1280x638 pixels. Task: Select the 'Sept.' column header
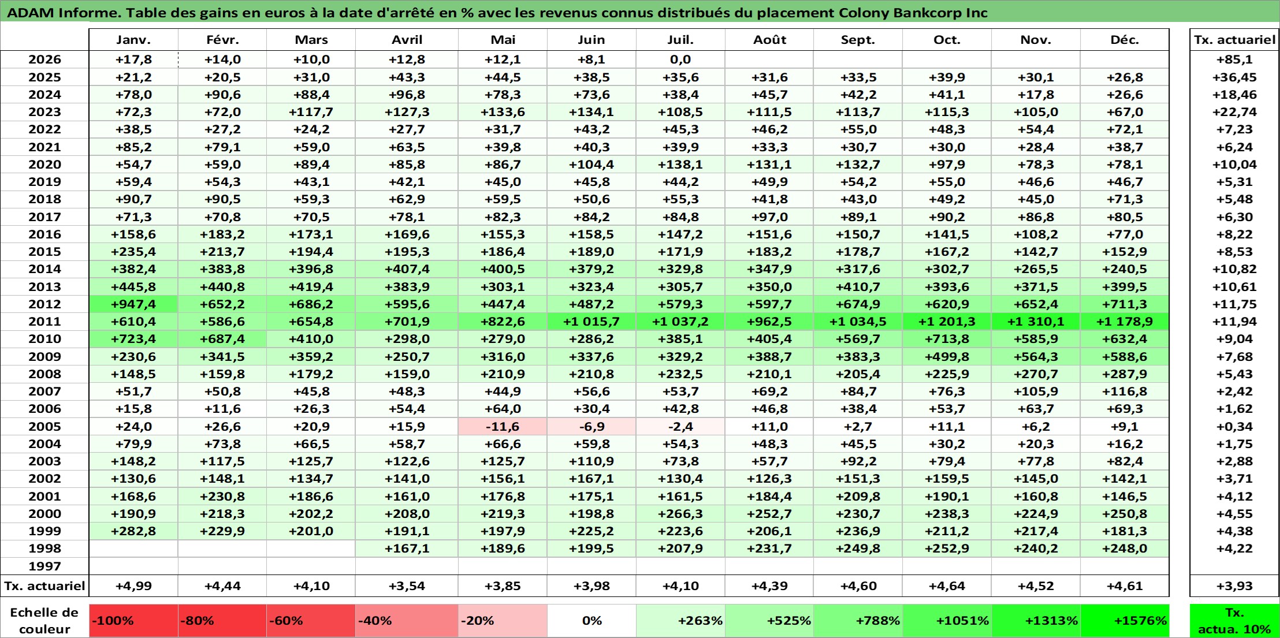(x=858, y=40)
